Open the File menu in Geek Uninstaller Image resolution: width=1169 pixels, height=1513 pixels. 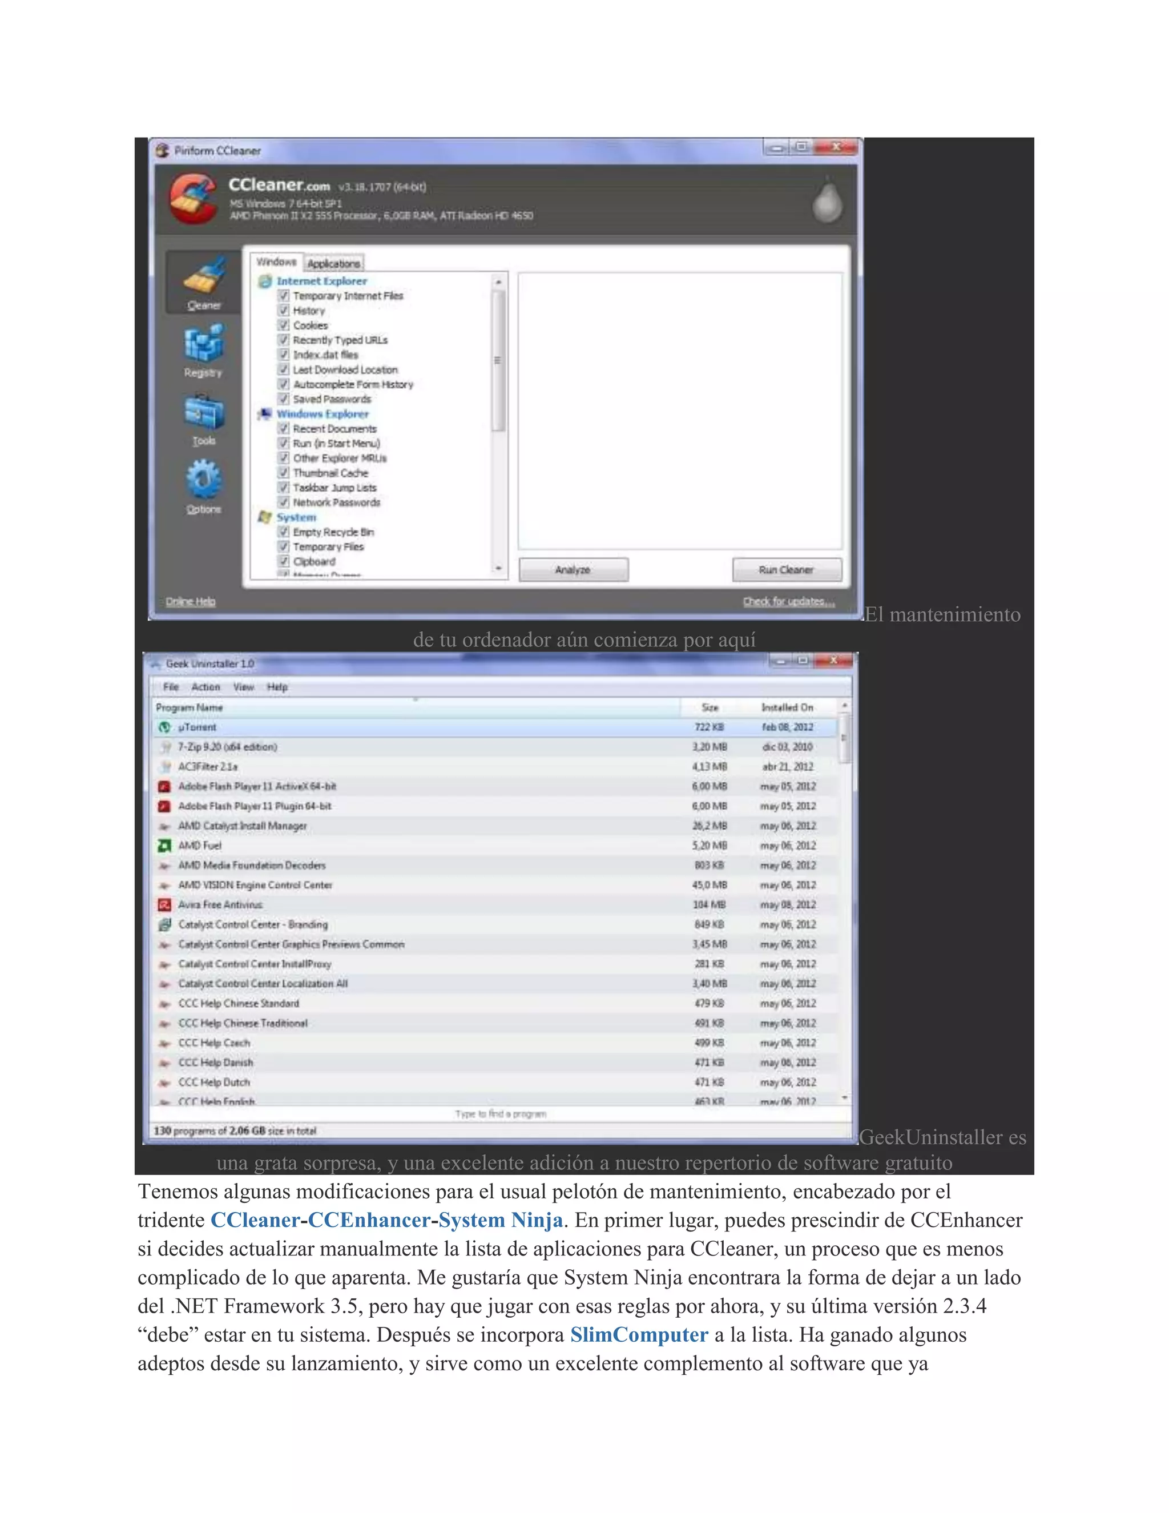coord(171,687)
